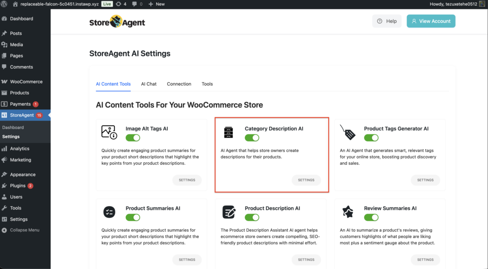Disable the Category Description AI switch
The image size is (488, 269).
(x=252, y=138)
